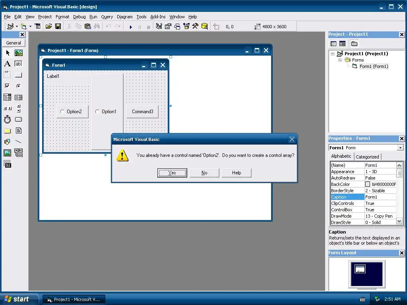This screenshot has height=305, width=407.
Task: Open the Data View Window icon
Action: 205,27
